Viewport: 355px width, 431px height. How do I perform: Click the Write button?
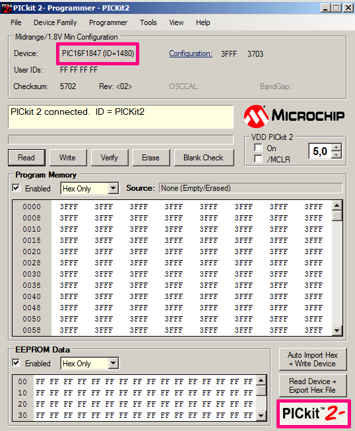[x=68, y=158]
